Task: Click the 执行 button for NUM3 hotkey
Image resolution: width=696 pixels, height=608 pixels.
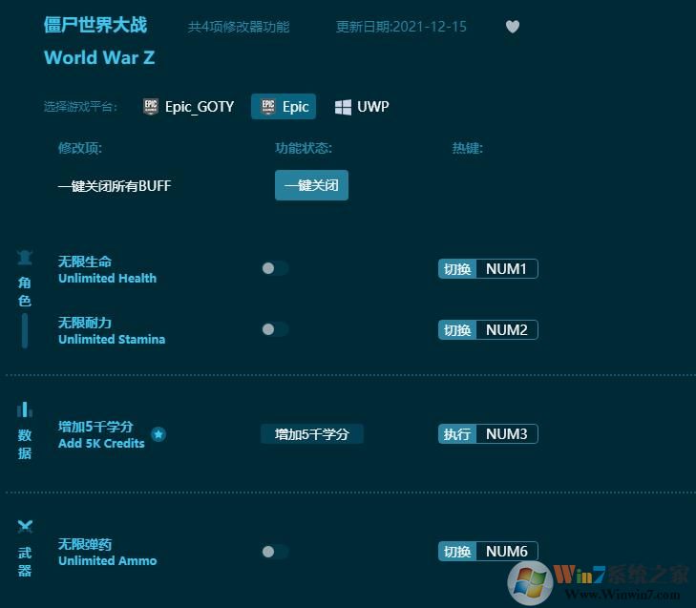Action: [457, 434]
